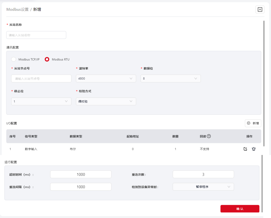Select the Modbus RTU radio button
Viewport: 271px width, 218px height.
coord(47,59)
